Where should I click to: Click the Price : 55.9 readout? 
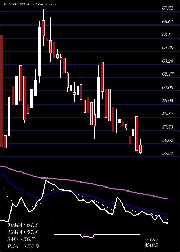point(23,247)
